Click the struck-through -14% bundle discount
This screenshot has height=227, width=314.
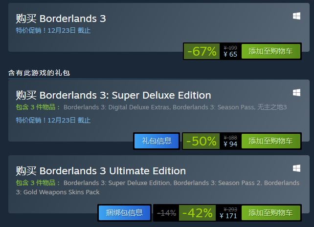point(166,213)
